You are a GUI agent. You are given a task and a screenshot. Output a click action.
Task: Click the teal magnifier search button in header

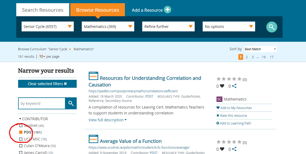coord(272,27)
